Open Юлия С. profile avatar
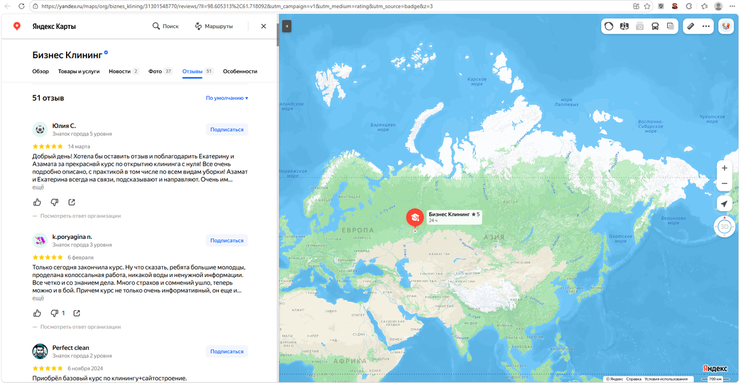The height and width of the screenshot is (383, 740). (39, 129)
